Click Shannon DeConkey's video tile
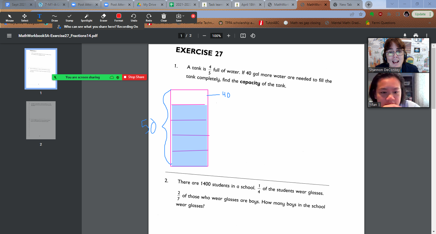This screenshot has width=436, height=234. click(399, 55)
